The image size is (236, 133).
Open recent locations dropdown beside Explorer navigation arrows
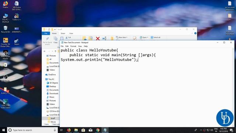pos(52,51)
